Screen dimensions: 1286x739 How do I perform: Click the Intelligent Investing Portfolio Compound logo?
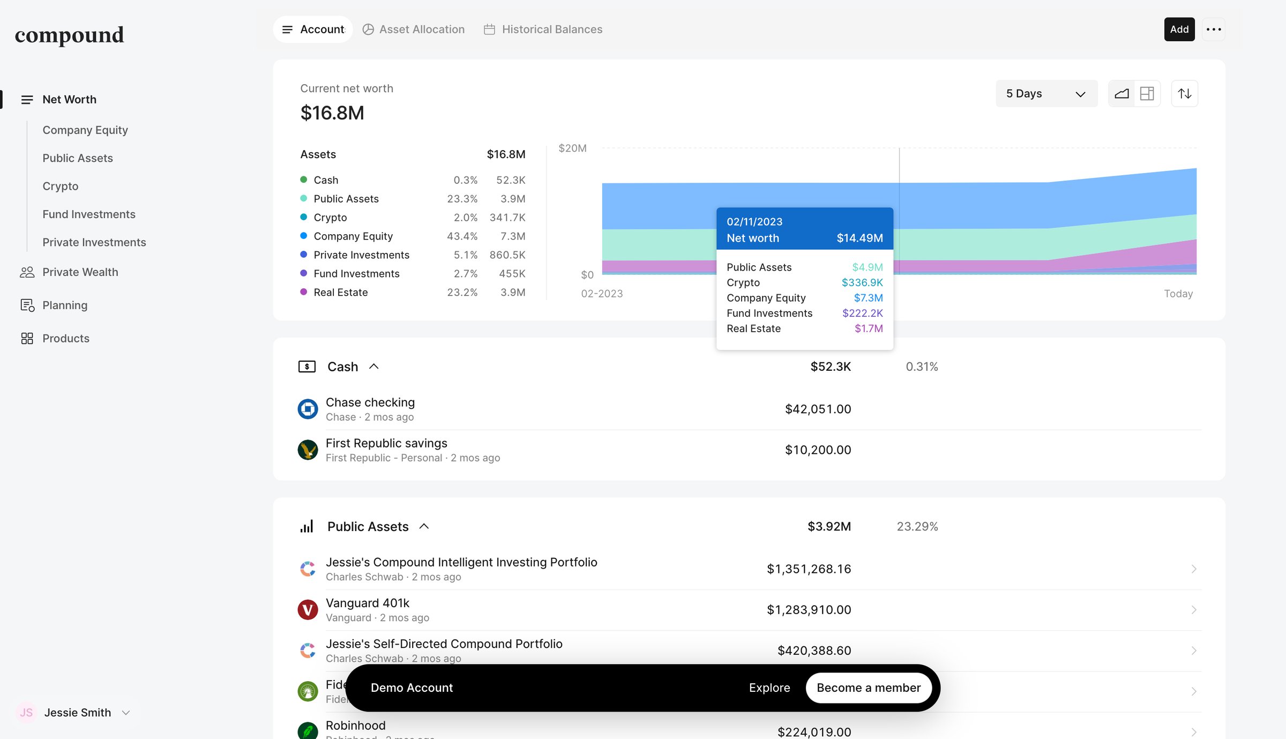point(308,569)
